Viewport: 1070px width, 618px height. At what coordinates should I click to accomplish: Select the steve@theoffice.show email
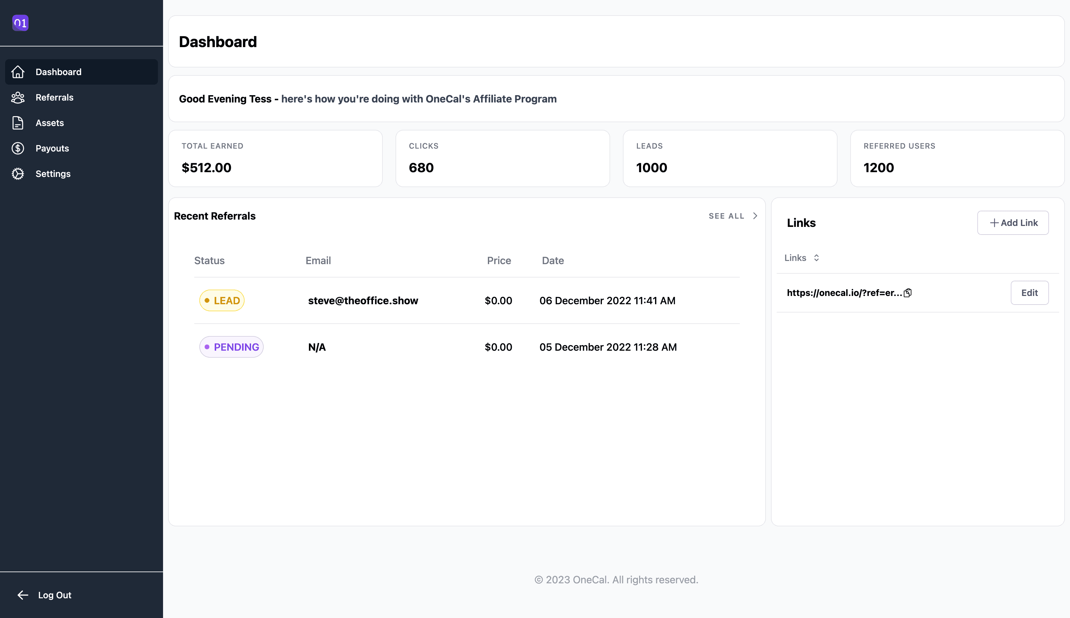[x=363, y=300]
